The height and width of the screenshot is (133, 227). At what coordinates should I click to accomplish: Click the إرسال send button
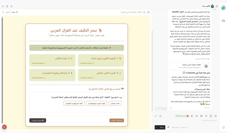coord(162,127)
